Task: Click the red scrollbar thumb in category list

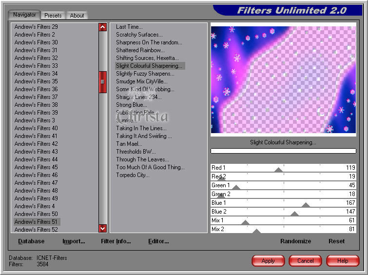Action: (x=102, y=82)
